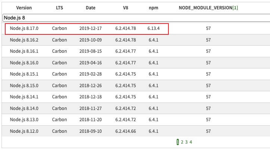The width and height of the screenshot is (270, 150).
Task: Select current page 1 in pagination
Action: click(178, 142)
